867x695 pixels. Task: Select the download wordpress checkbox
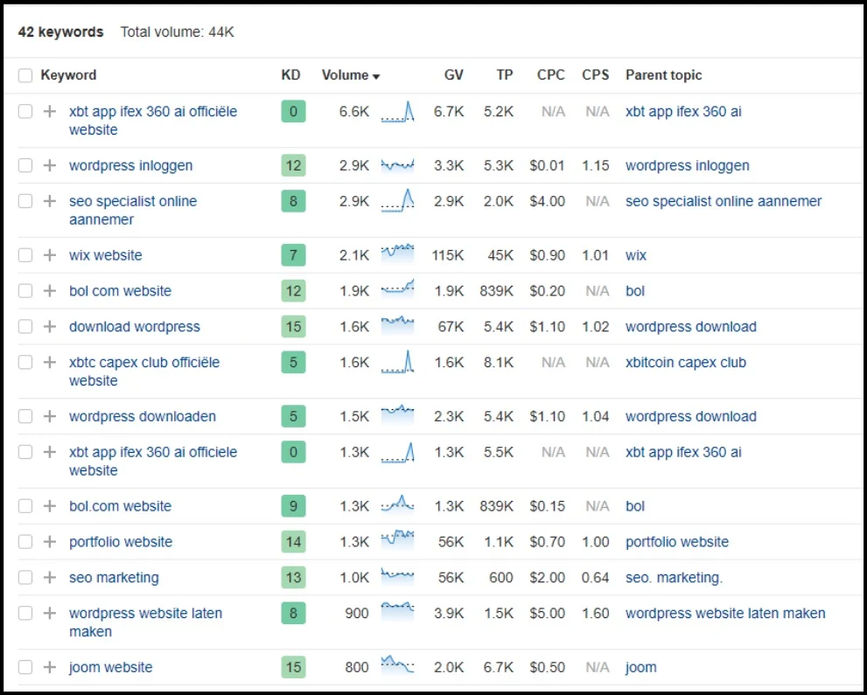pyautogui.click(x=25, y=326)
